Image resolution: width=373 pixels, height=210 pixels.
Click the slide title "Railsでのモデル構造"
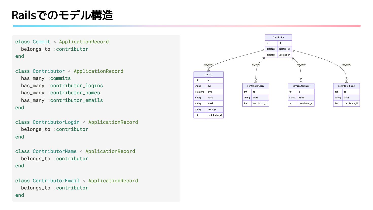pyautogui.click(x=62, y=15)
